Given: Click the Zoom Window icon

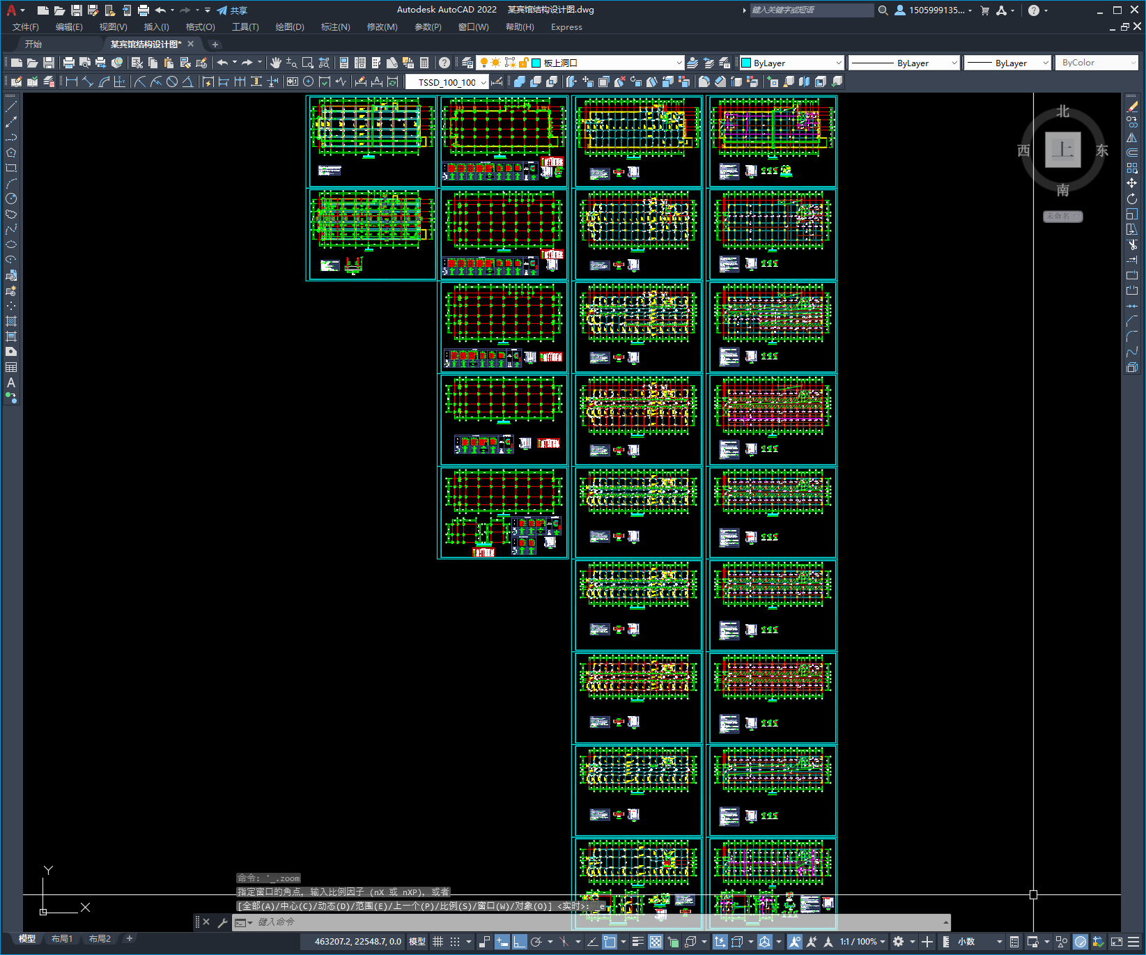Looking at the screenshot, I should coord(308,63).
